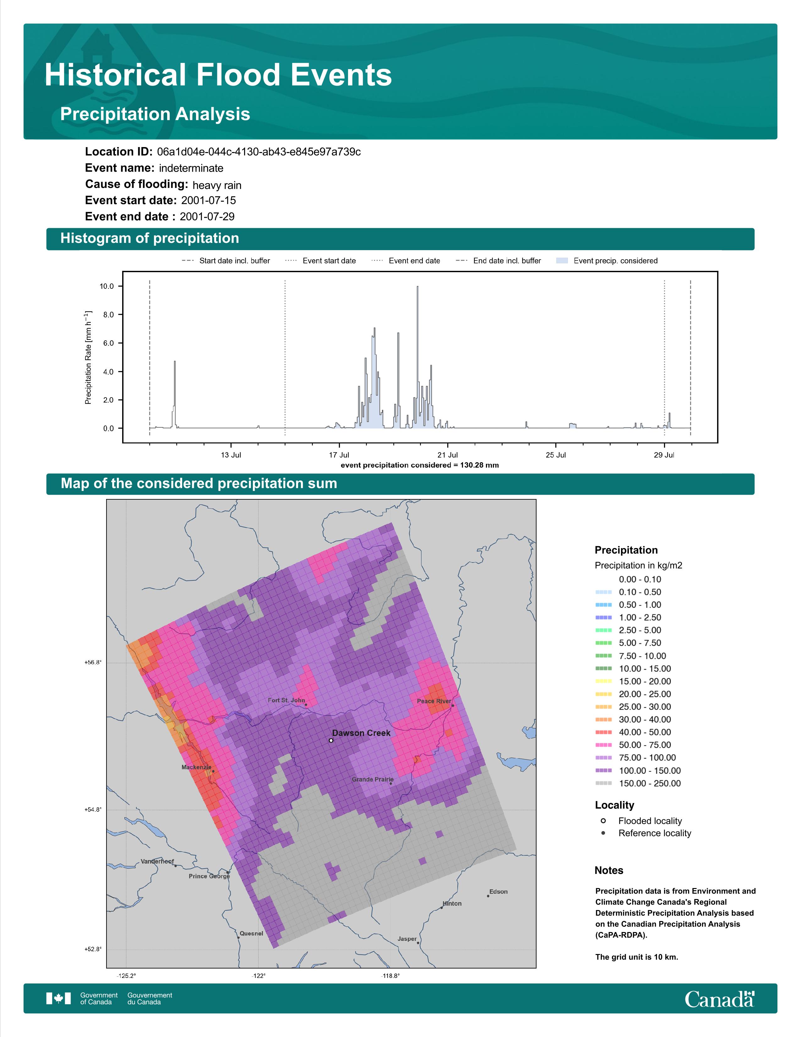The width and height of the screenshot is (801, 1037).
Task: Select the 'Precipitation Rate [mm h⁻¹]' axis title
Action: [88, 358]
